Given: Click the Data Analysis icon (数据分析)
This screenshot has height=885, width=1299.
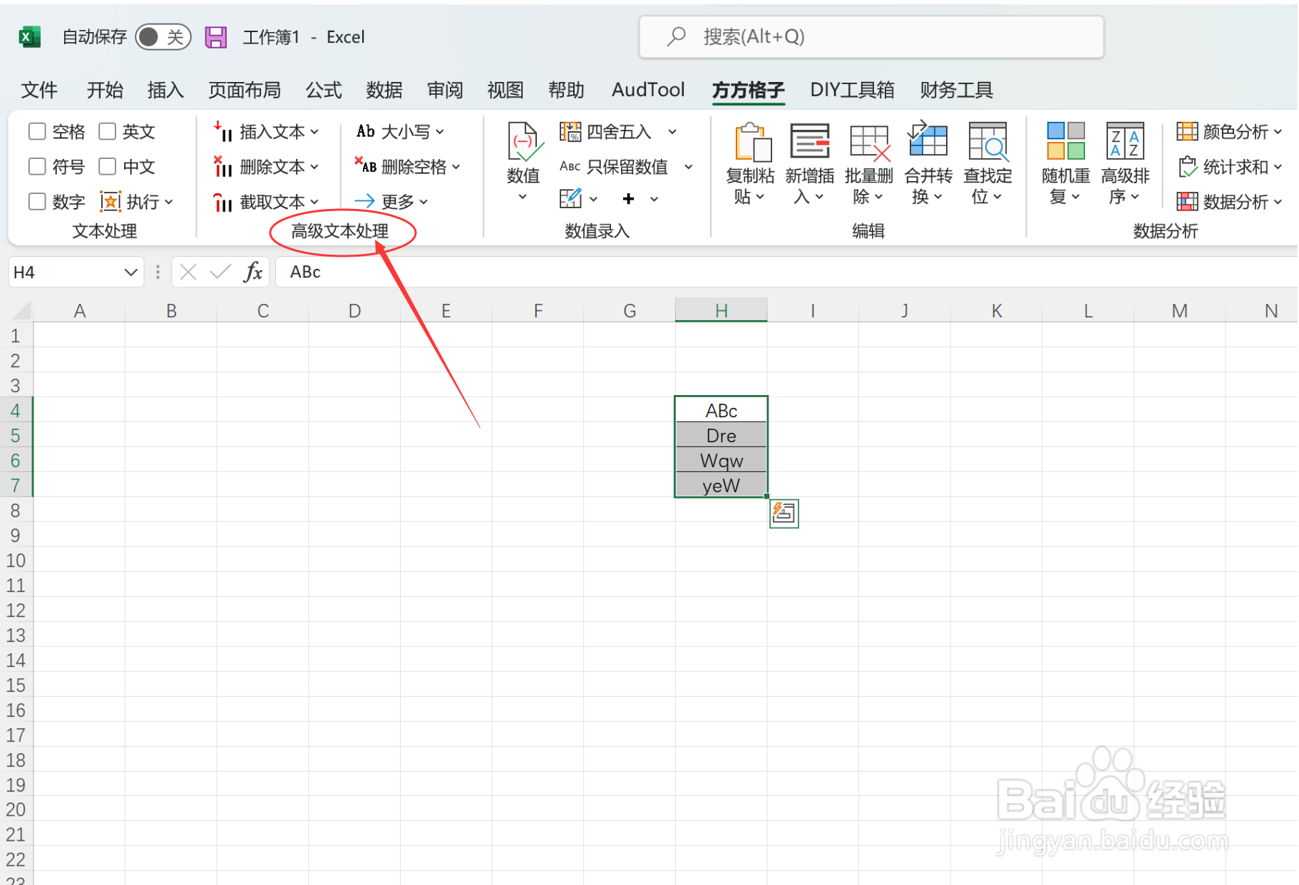Looking at the screenshot, I should tap(1187, 202).
